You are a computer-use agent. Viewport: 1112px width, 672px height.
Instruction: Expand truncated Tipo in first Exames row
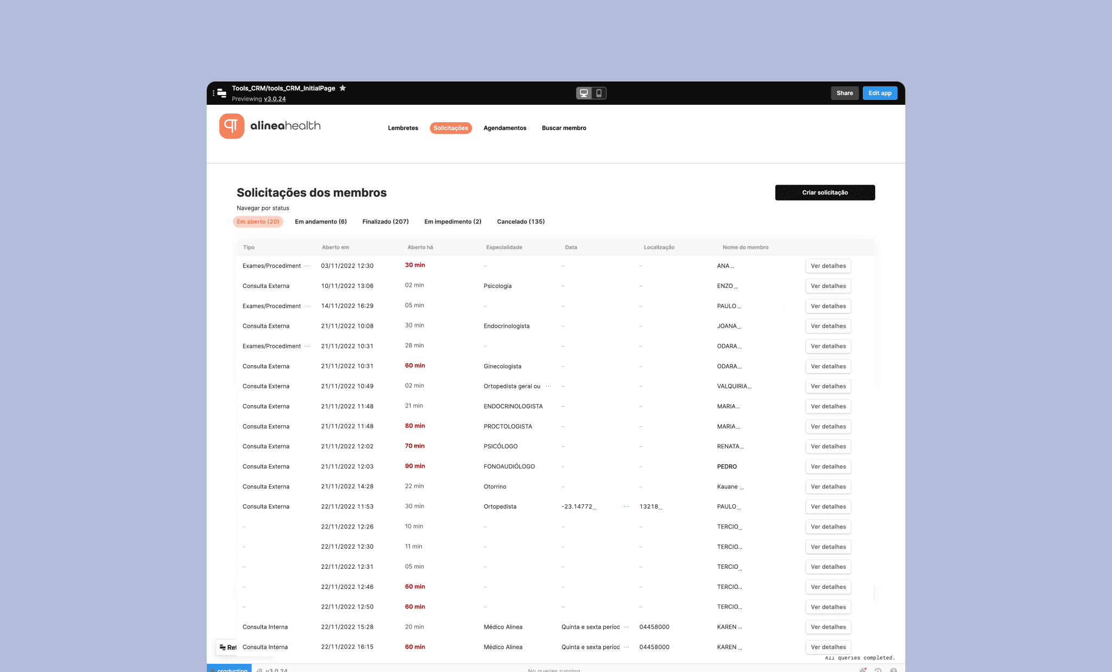pyautogui.click(x=307, y=266)
